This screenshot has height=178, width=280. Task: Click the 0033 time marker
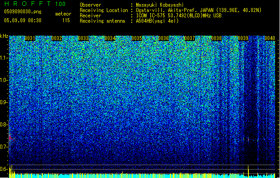[83, 38]
